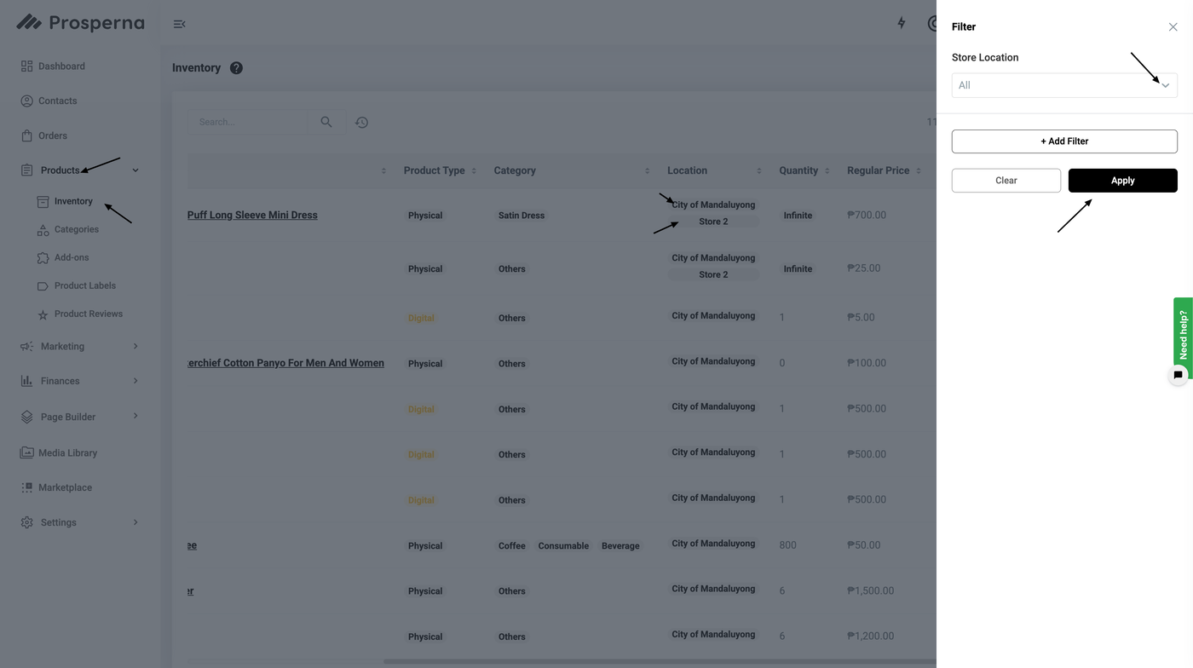Open the Store Location dropdown
1193x668 pixels.
pyautogui.click(x=1063, y=85)
